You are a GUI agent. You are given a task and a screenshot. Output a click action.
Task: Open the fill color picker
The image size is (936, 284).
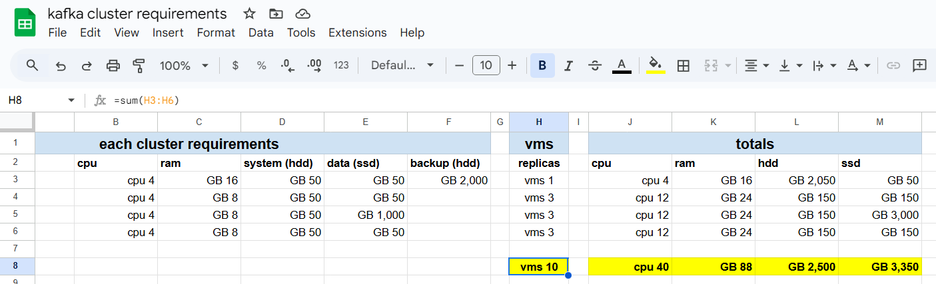656,65
